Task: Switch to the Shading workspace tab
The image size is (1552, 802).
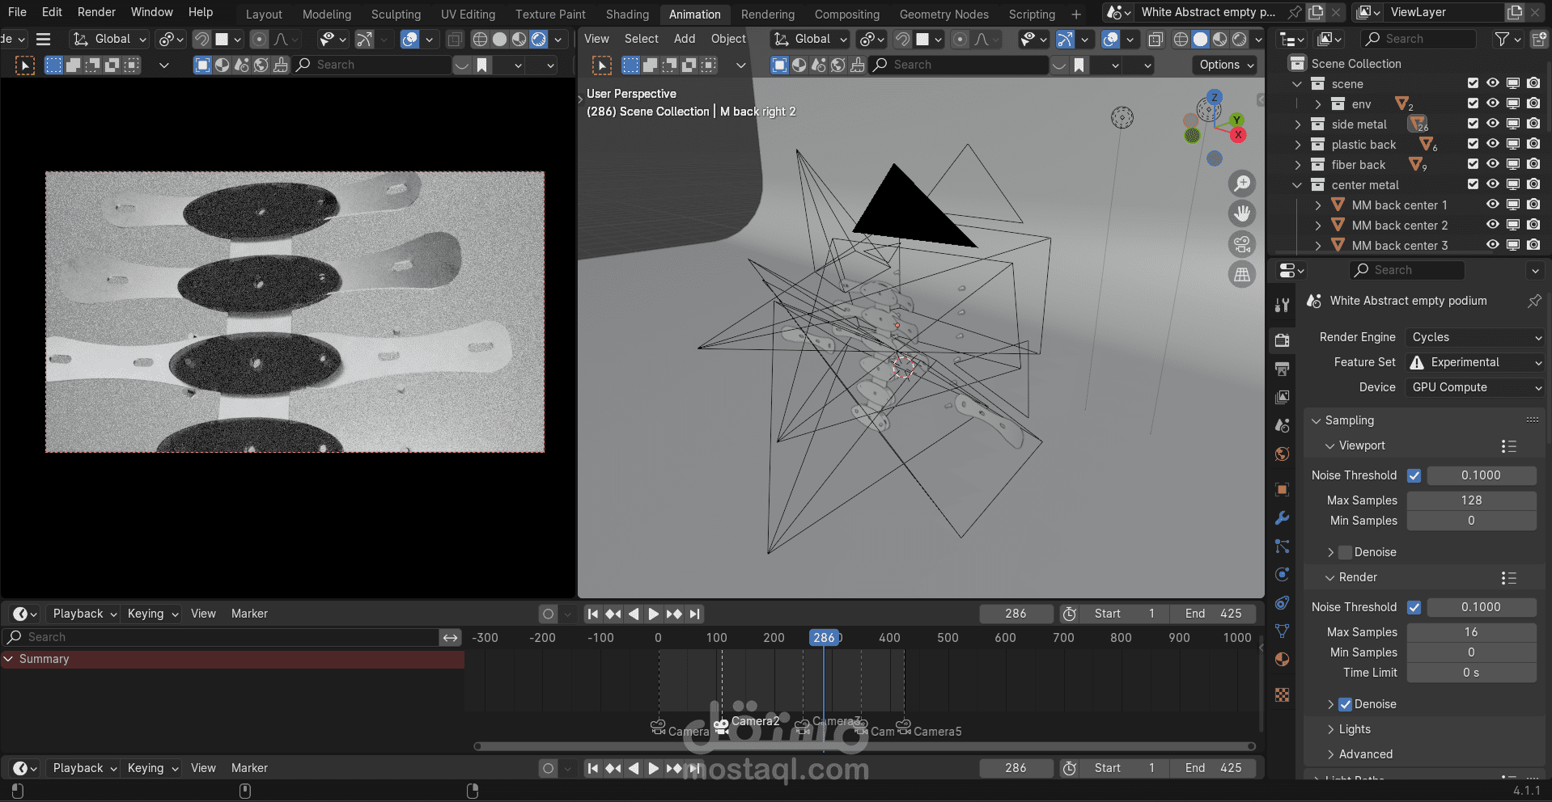Action: point(627,15)
